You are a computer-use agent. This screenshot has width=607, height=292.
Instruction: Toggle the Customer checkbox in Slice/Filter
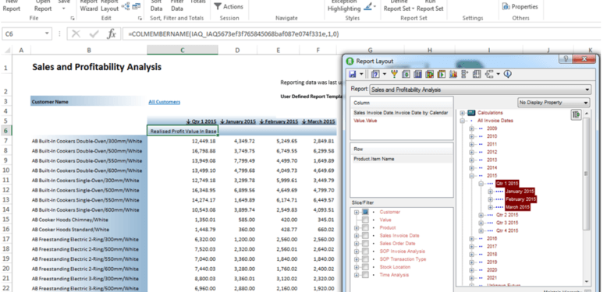(x=365, y=212)
